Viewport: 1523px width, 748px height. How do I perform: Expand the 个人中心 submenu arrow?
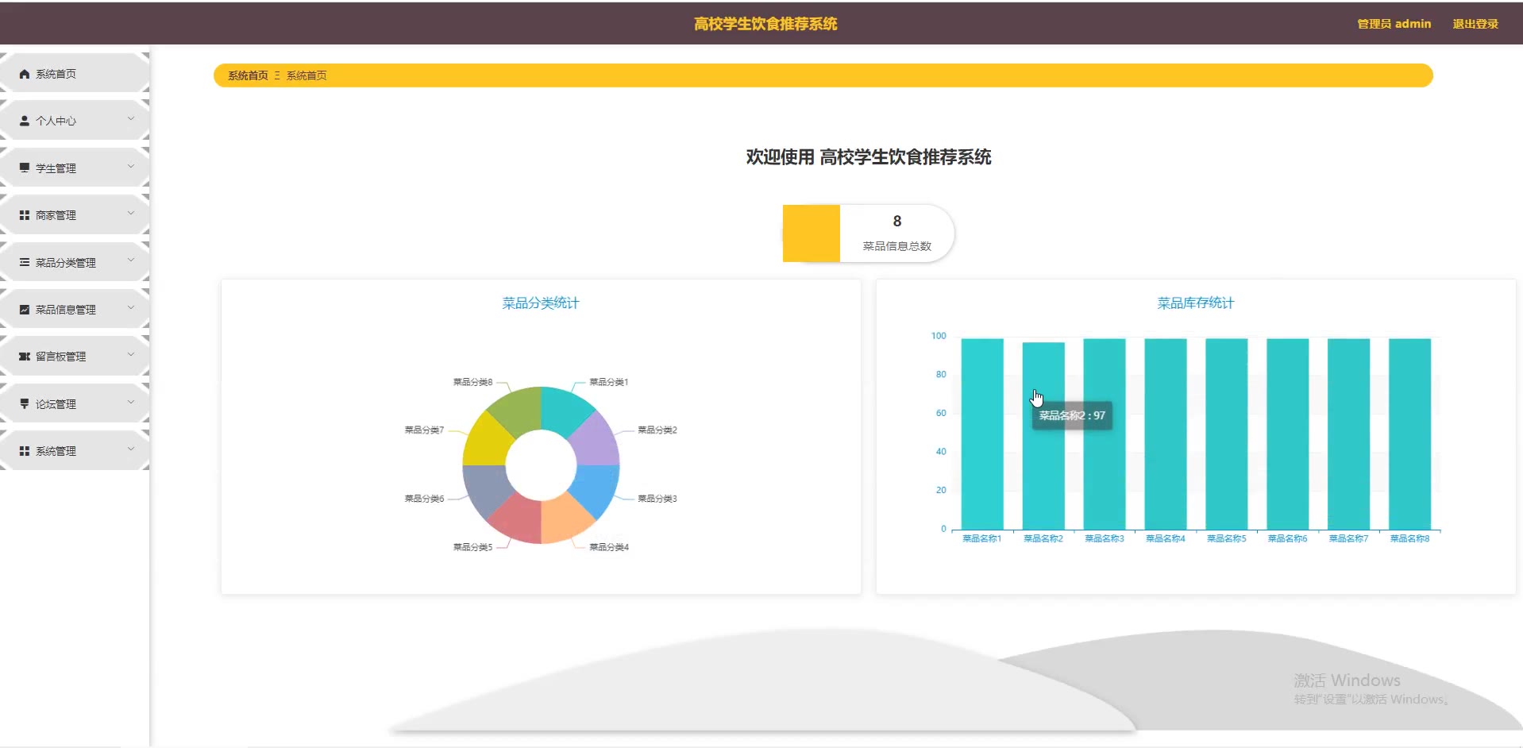[131, 119]
